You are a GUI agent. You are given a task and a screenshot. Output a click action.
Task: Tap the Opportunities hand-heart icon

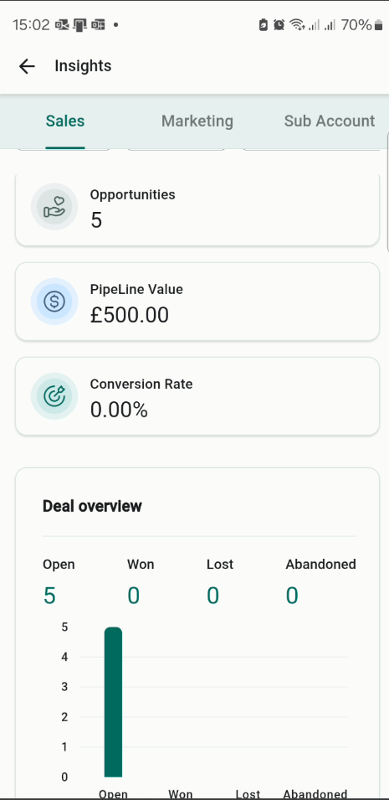click(54, 207)
